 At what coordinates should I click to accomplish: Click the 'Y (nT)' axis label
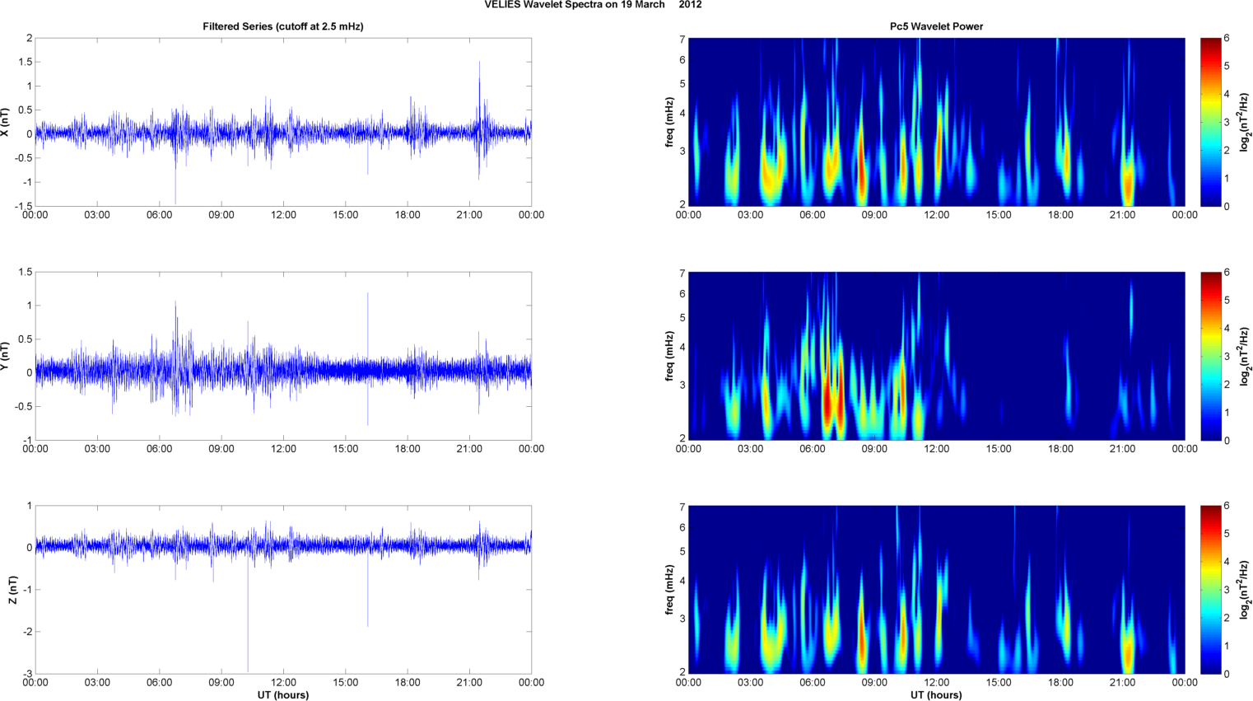(x=6, y=356)
